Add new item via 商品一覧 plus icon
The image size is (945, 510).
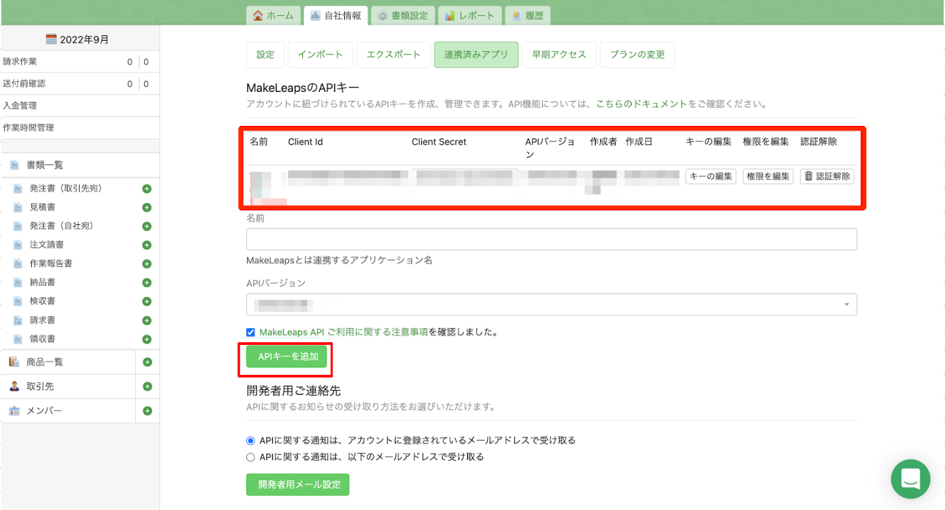pos(147,362)
